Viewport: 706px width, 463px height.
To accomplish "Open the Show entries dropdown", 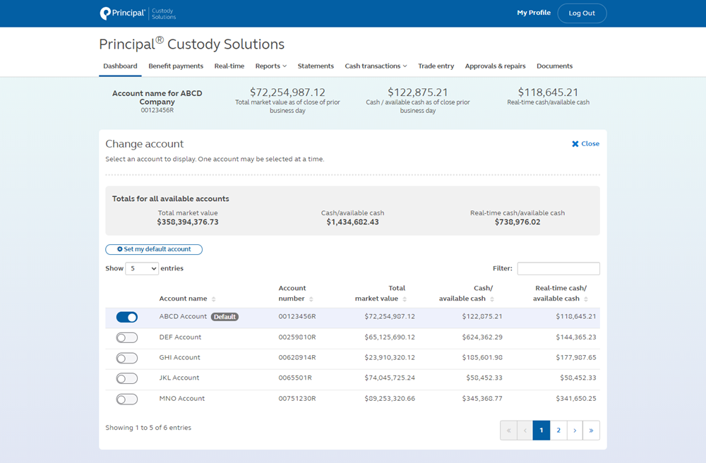I will click(x=141, y=268).
